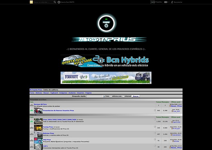The height and width of the screenshot is (150, 212).
Task: Open Link's forum link
Action: click(45, 146)
